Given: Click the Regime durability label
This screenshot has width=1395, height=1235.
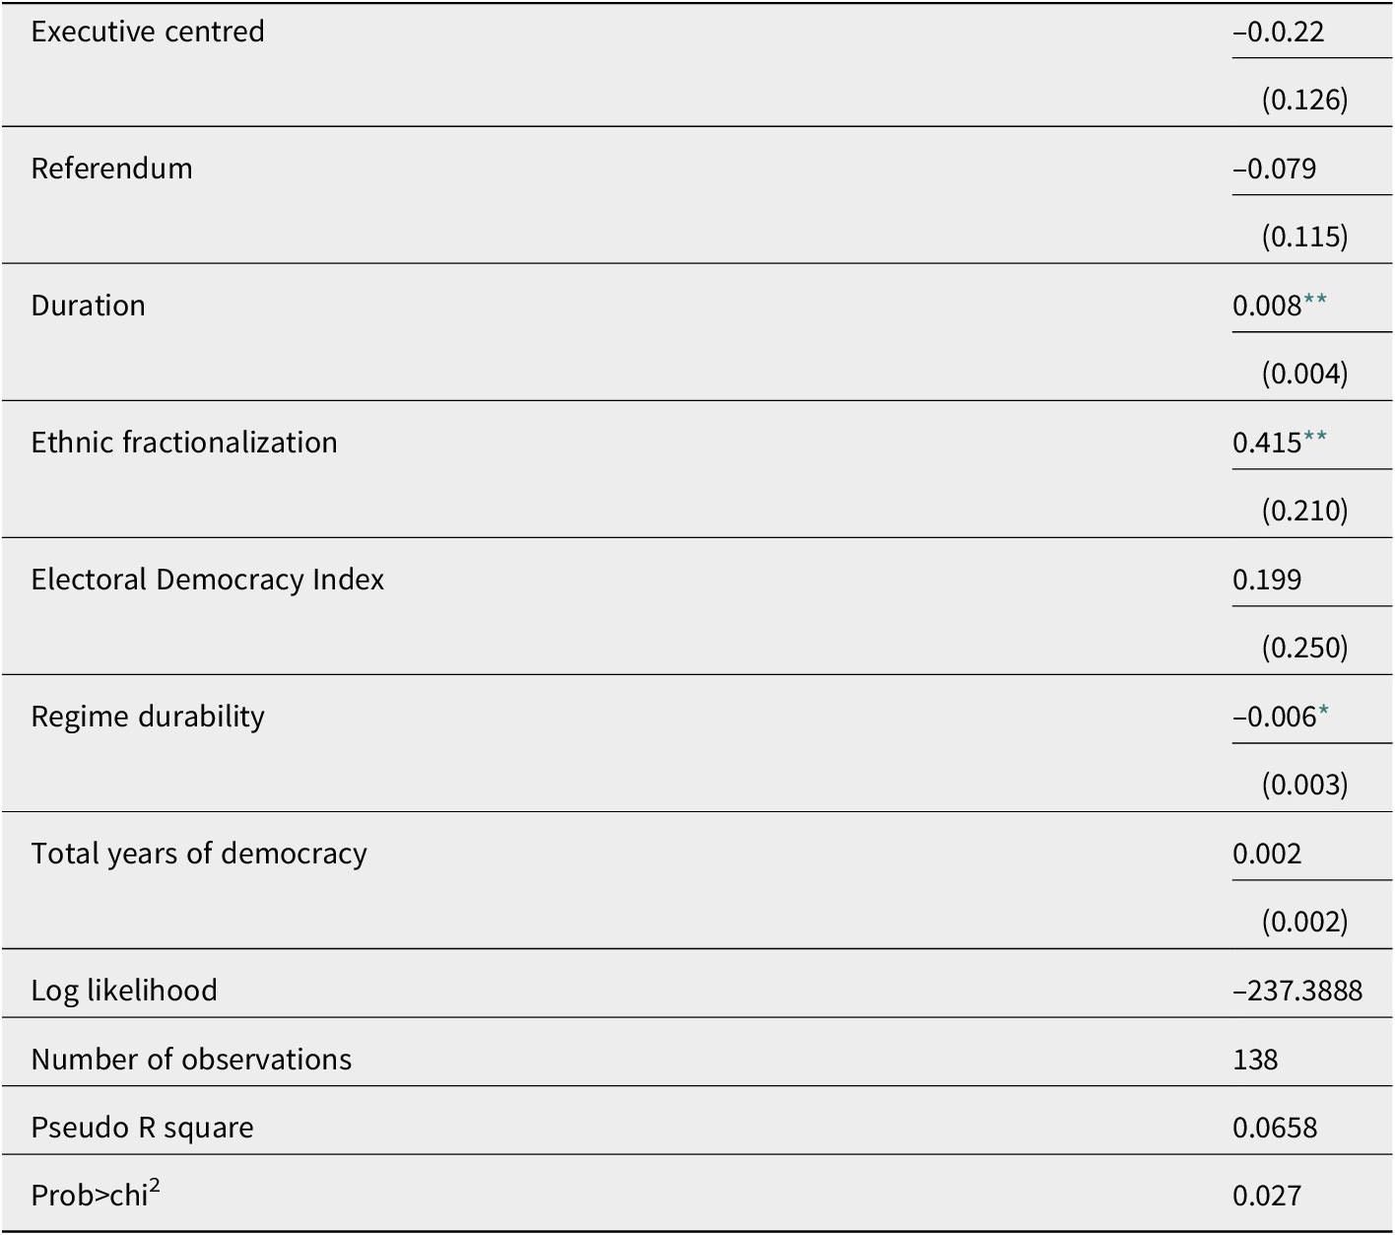Looking at the screenshot, I should 148,717.
